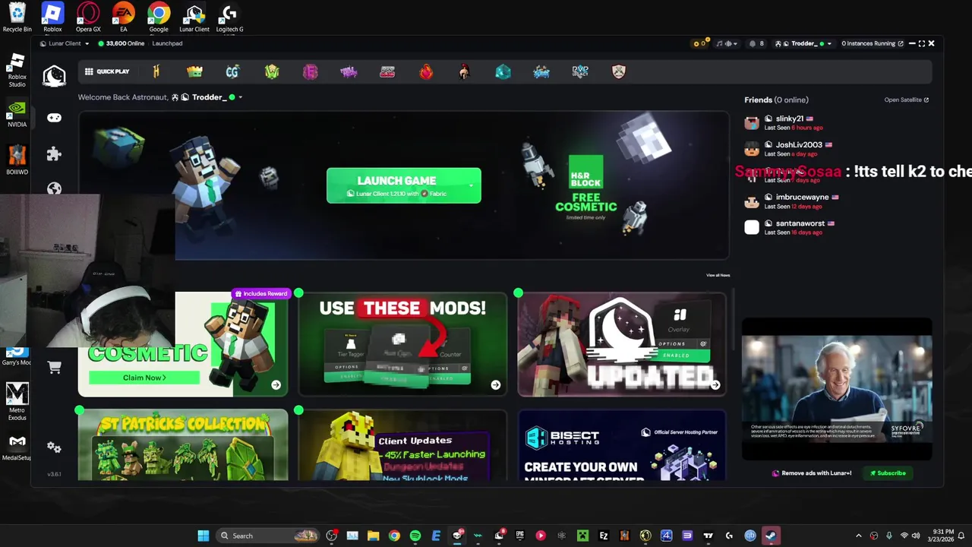Open the Recycle Bin

17,17
